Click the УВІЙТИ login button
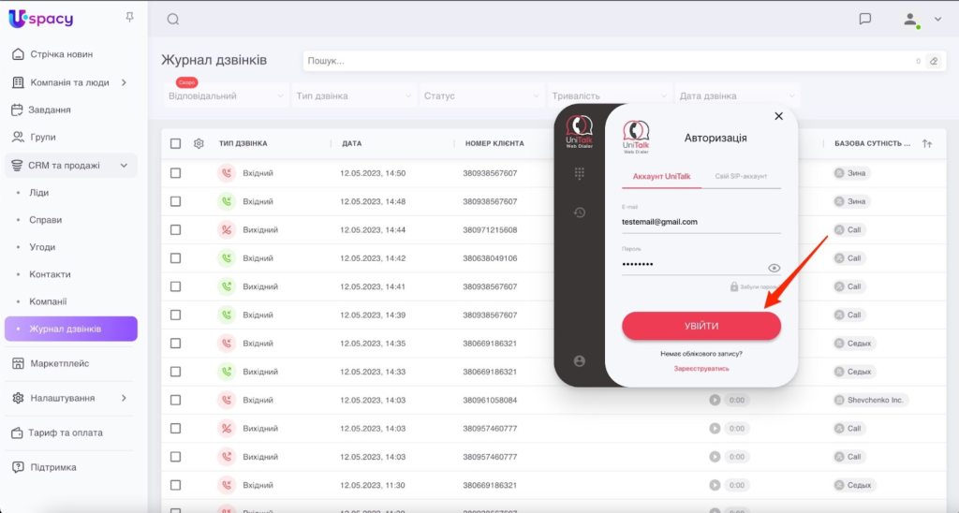This screenshot has width=959, height=513. pyautogui.click(x=701, y=326)
